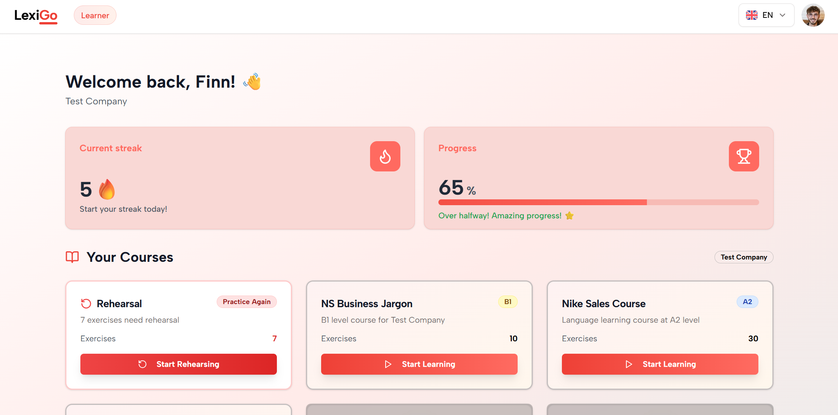Image resolution: width=838 pixels, height=415 pixels.
Task: Click the open book icon beside Your Courses
Action: click(72, 257)
